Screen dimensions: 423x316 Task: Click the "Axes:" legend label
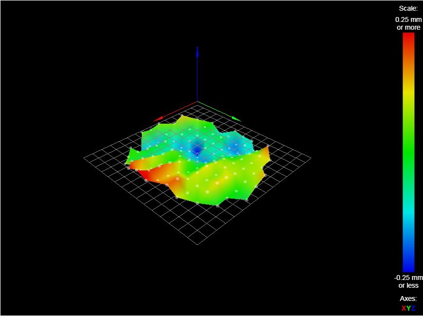click(408, 298)
